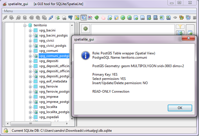Click the horizontal scrollbar right arrow
The height and width of the screenshot is (136, 199).
(x=67, y=124)
